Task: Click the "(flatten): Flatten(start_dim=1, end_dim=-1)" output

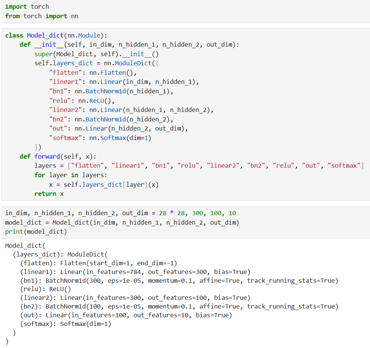Action: (98, 263)
